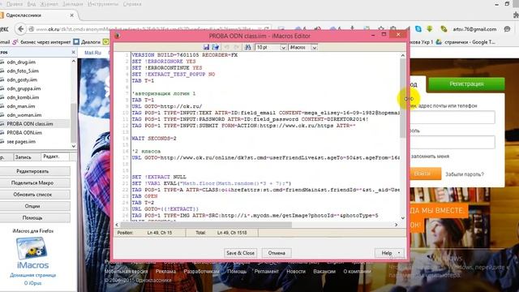Select odn_man.iim in macro list
This screenshot has height=292, width=519.
21,106
